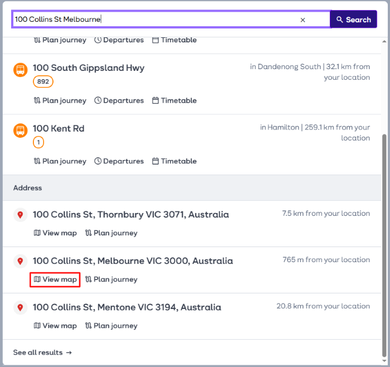Viewport: 390px width, 367px height.
Task: View map for 100 Collins St Melbourne
Action: point(55,279)
